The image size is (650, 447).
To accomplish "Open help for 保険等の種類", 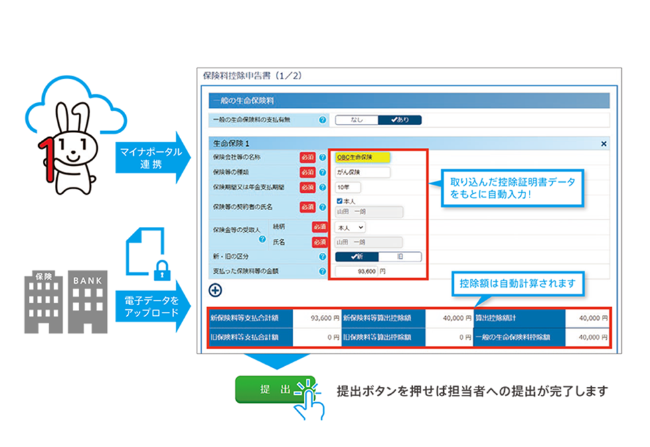I will coord(323,173).
